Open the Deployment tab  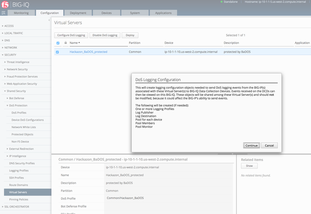point(78,13)
